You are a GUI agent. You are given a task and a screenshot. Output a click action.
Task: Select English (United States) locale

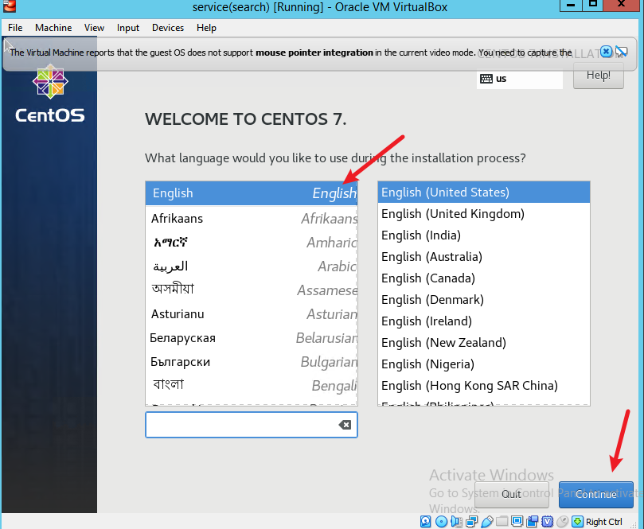point(484,192)
